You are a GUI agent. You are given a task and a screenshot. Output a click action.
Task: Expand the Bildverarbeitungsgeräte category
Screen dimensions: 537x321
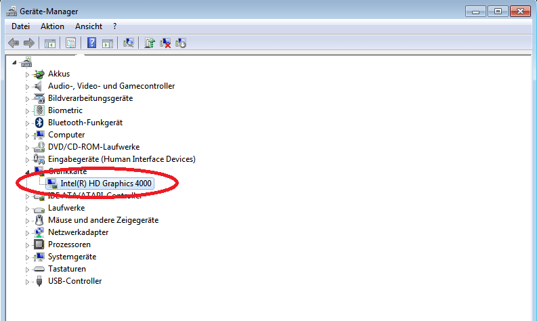(27, 99)
